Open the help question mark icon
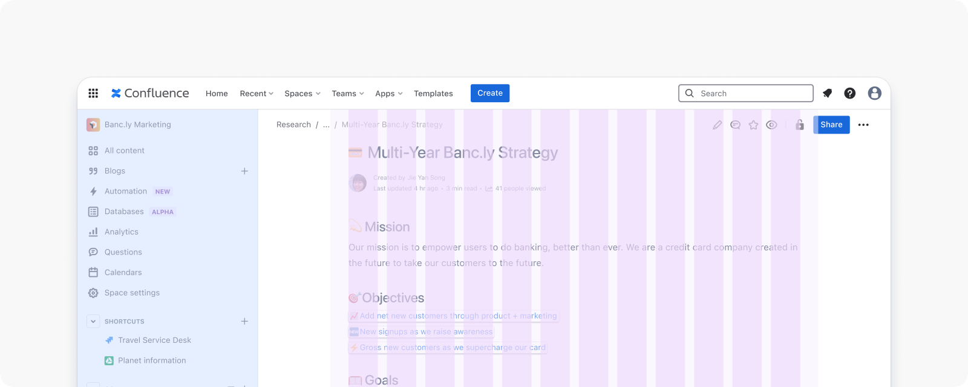The height and width of the screenshot is (387, 968). 850,93
